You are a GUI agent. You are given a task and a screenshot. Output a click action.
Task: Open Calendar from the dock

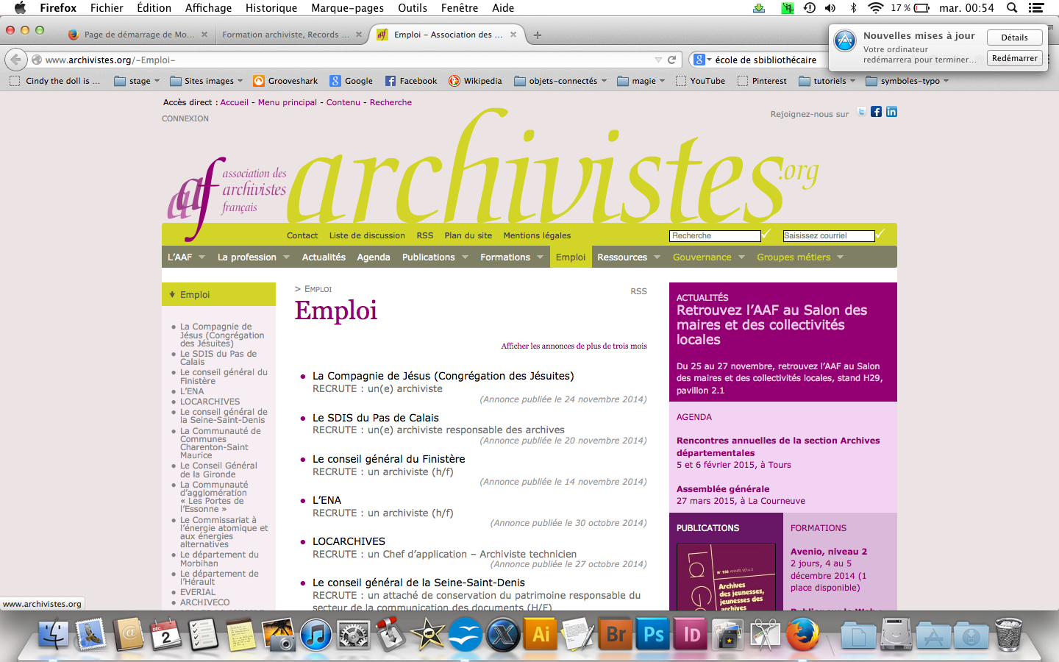[165, 634]
